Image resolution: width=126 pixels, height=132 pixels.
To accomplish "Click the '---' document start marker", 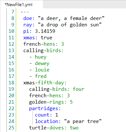I will pos(25,12).
